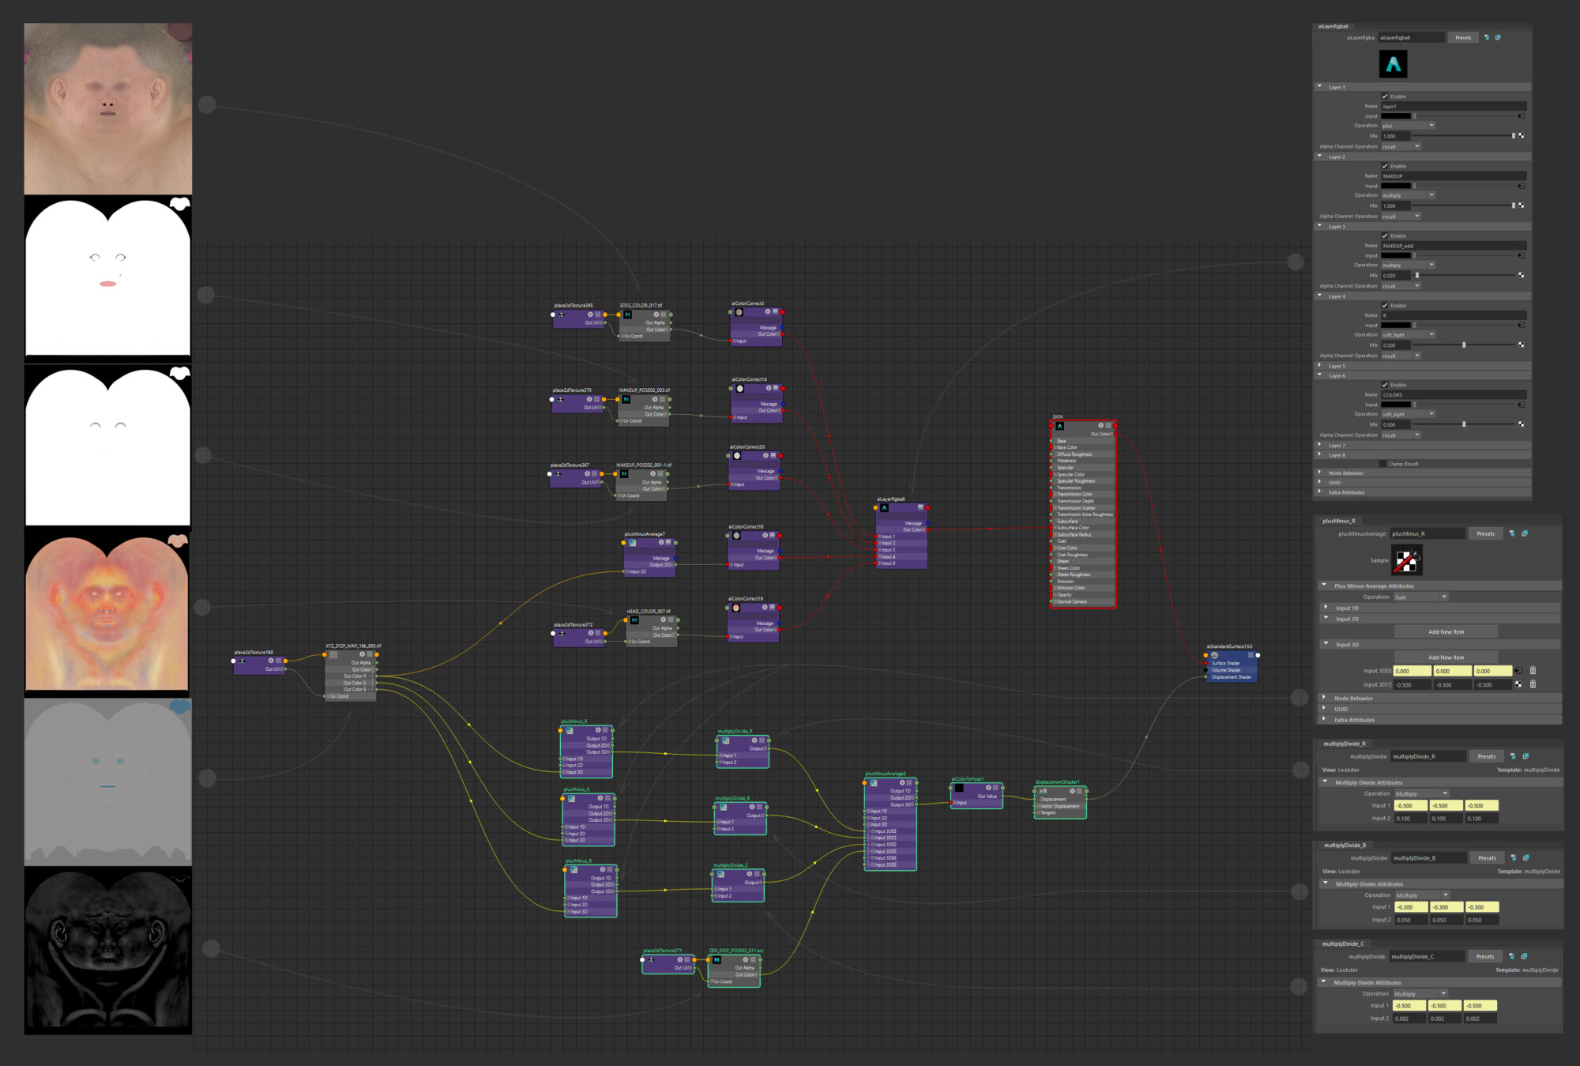Click checker map icon beside Input 3D[1]
Viewport: 1580px width, 1066px height.
click(1518, 684)
